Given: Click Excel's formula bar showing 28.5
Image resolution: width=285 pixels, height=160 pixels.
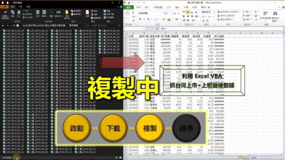Looking at the screenshot, I should 221,28.
